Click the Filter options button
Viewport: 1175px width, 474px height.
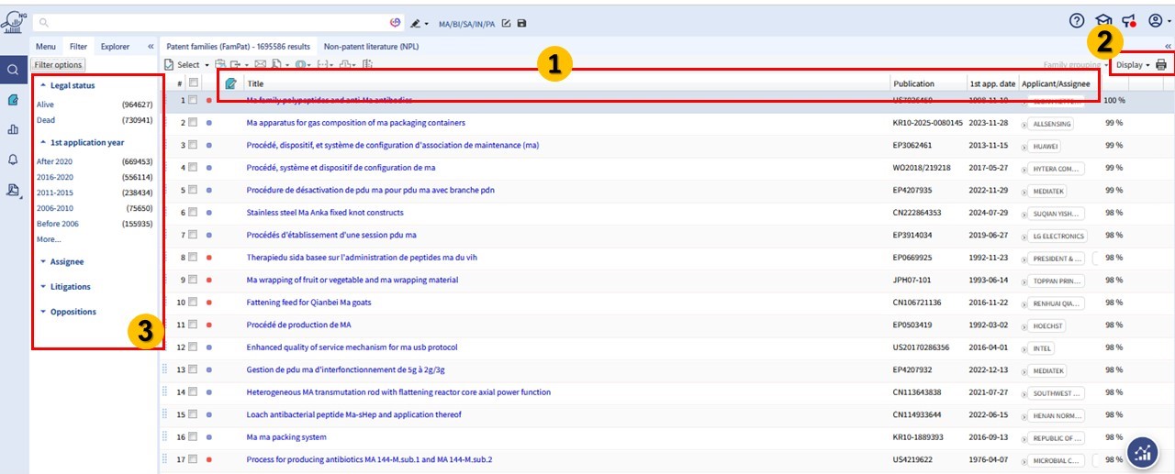pyautogui.click(x=59, y=65)
